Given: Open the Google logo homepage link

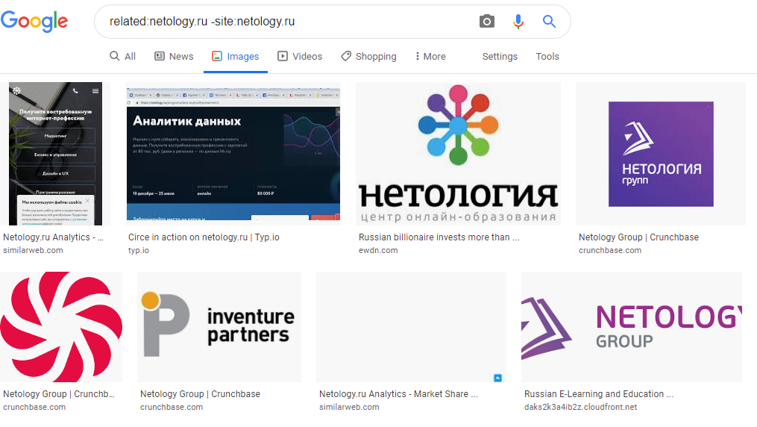Looking at the screenshot, I should 34,21.
